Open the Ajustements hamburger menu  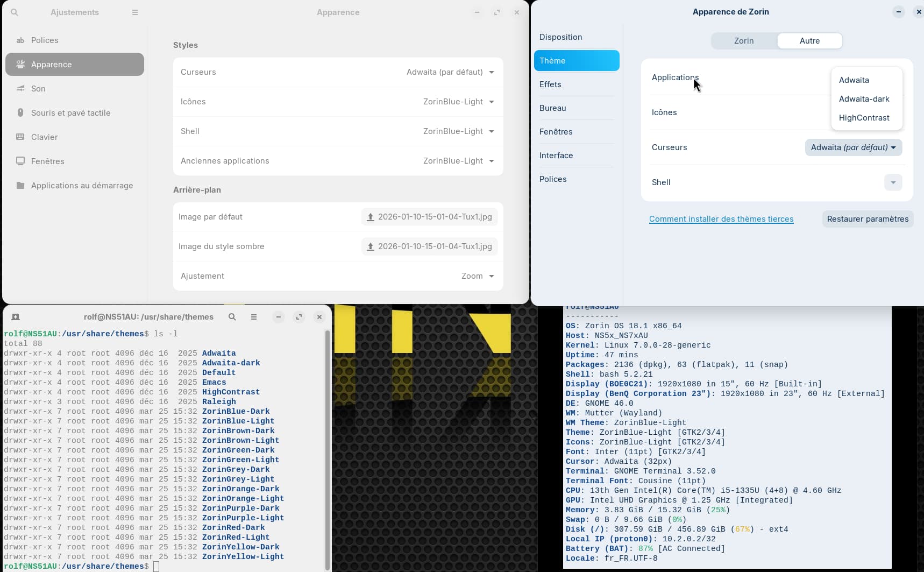(x=135, y=12)
